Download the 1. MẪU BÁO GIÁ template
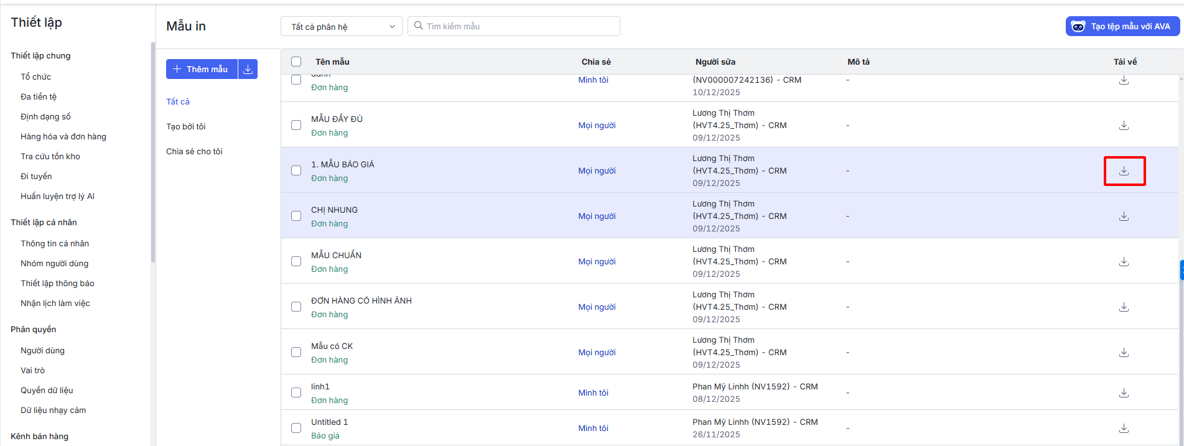The image size is (1184, 446). [1124, 171]
